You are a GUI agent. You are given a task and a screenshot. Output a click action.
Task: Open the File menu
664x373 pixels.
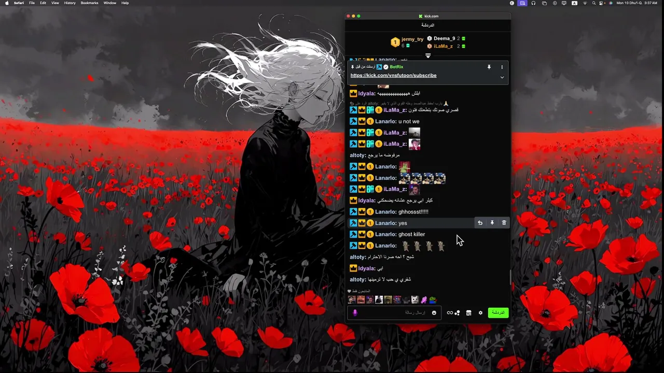[x=32, y=3]
